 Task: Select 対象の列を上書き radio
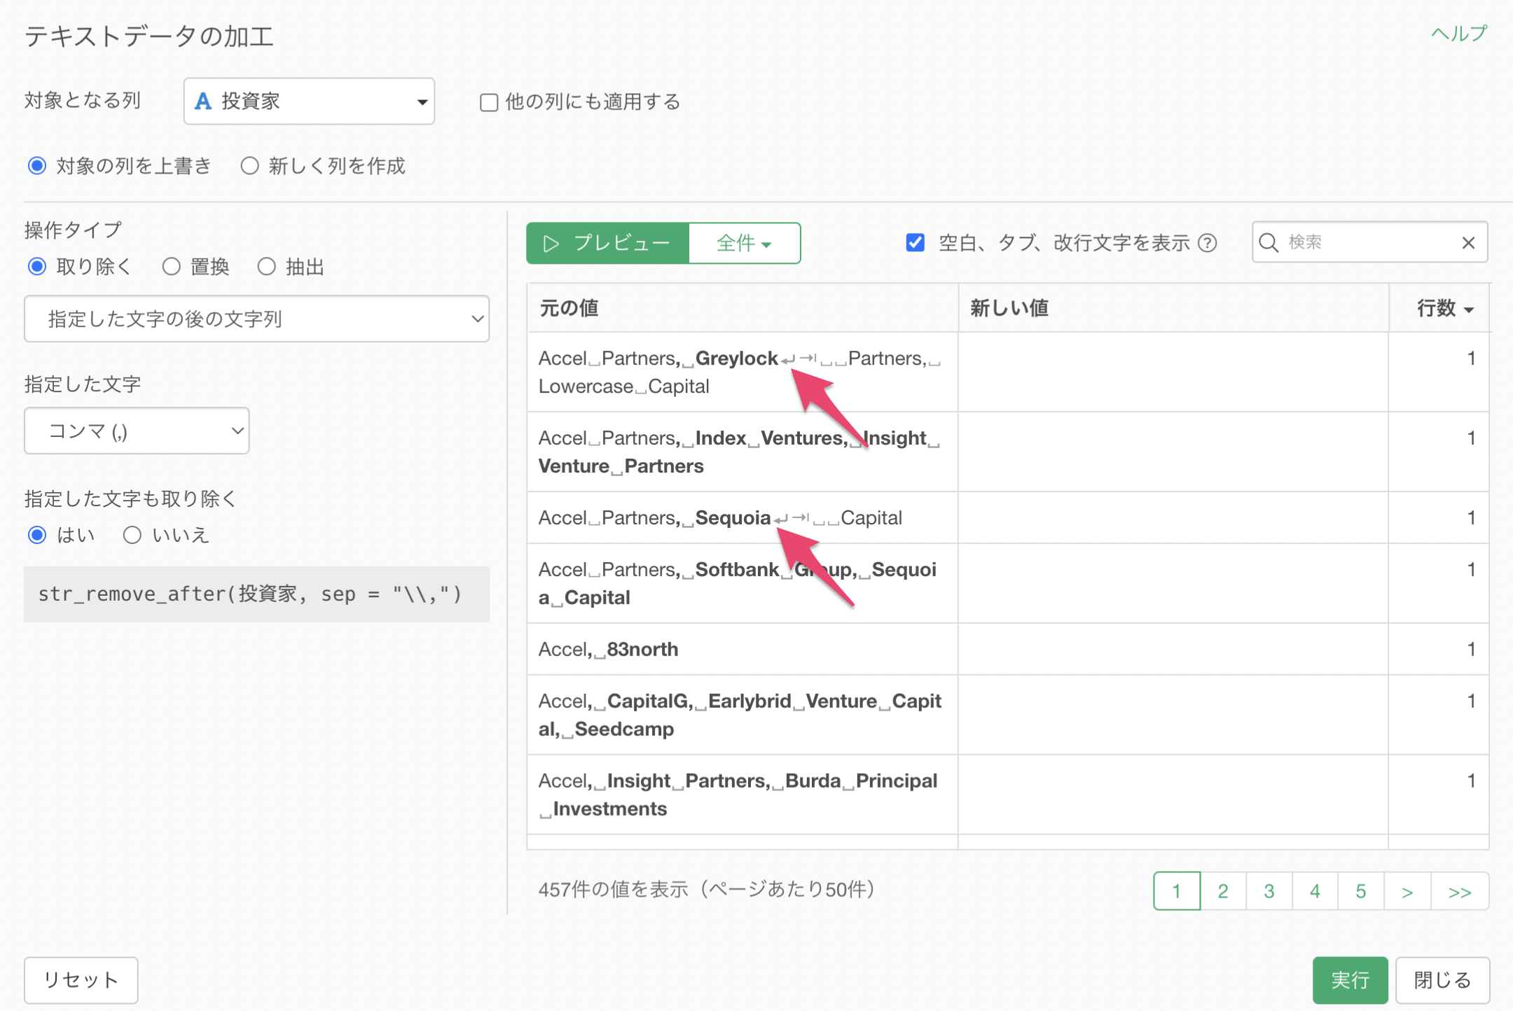coord(37,166)
